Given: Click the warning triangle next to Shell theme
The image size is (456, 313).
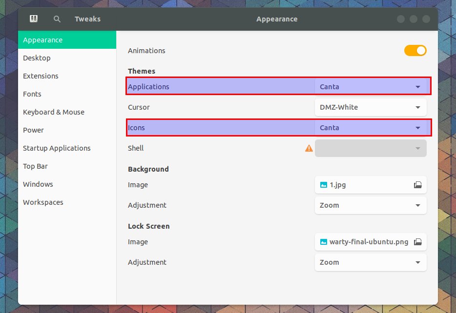Looking at the screenshot, I should click(309, 148).
